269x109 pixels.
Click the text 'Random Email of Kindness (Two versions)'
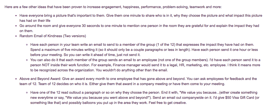[x=53, y=36]
